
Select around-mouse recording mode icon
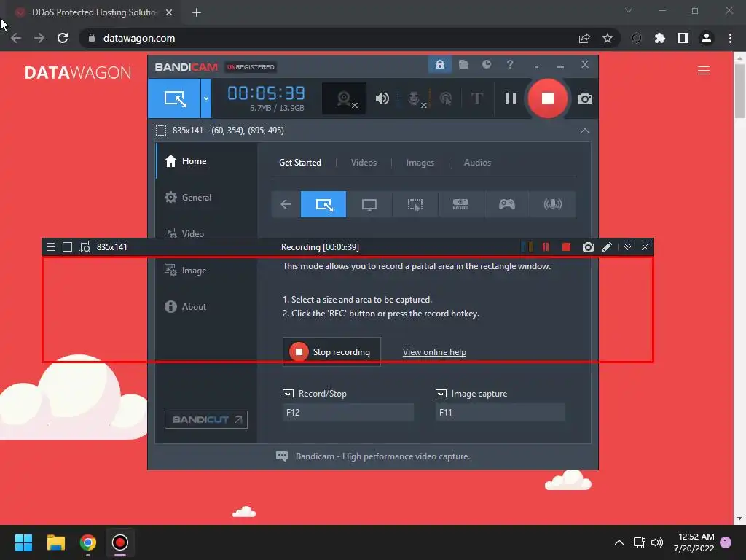point(415,204)
